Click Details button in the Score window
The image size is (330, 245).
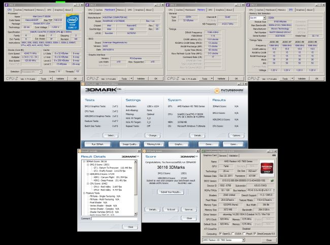point(153,209)
